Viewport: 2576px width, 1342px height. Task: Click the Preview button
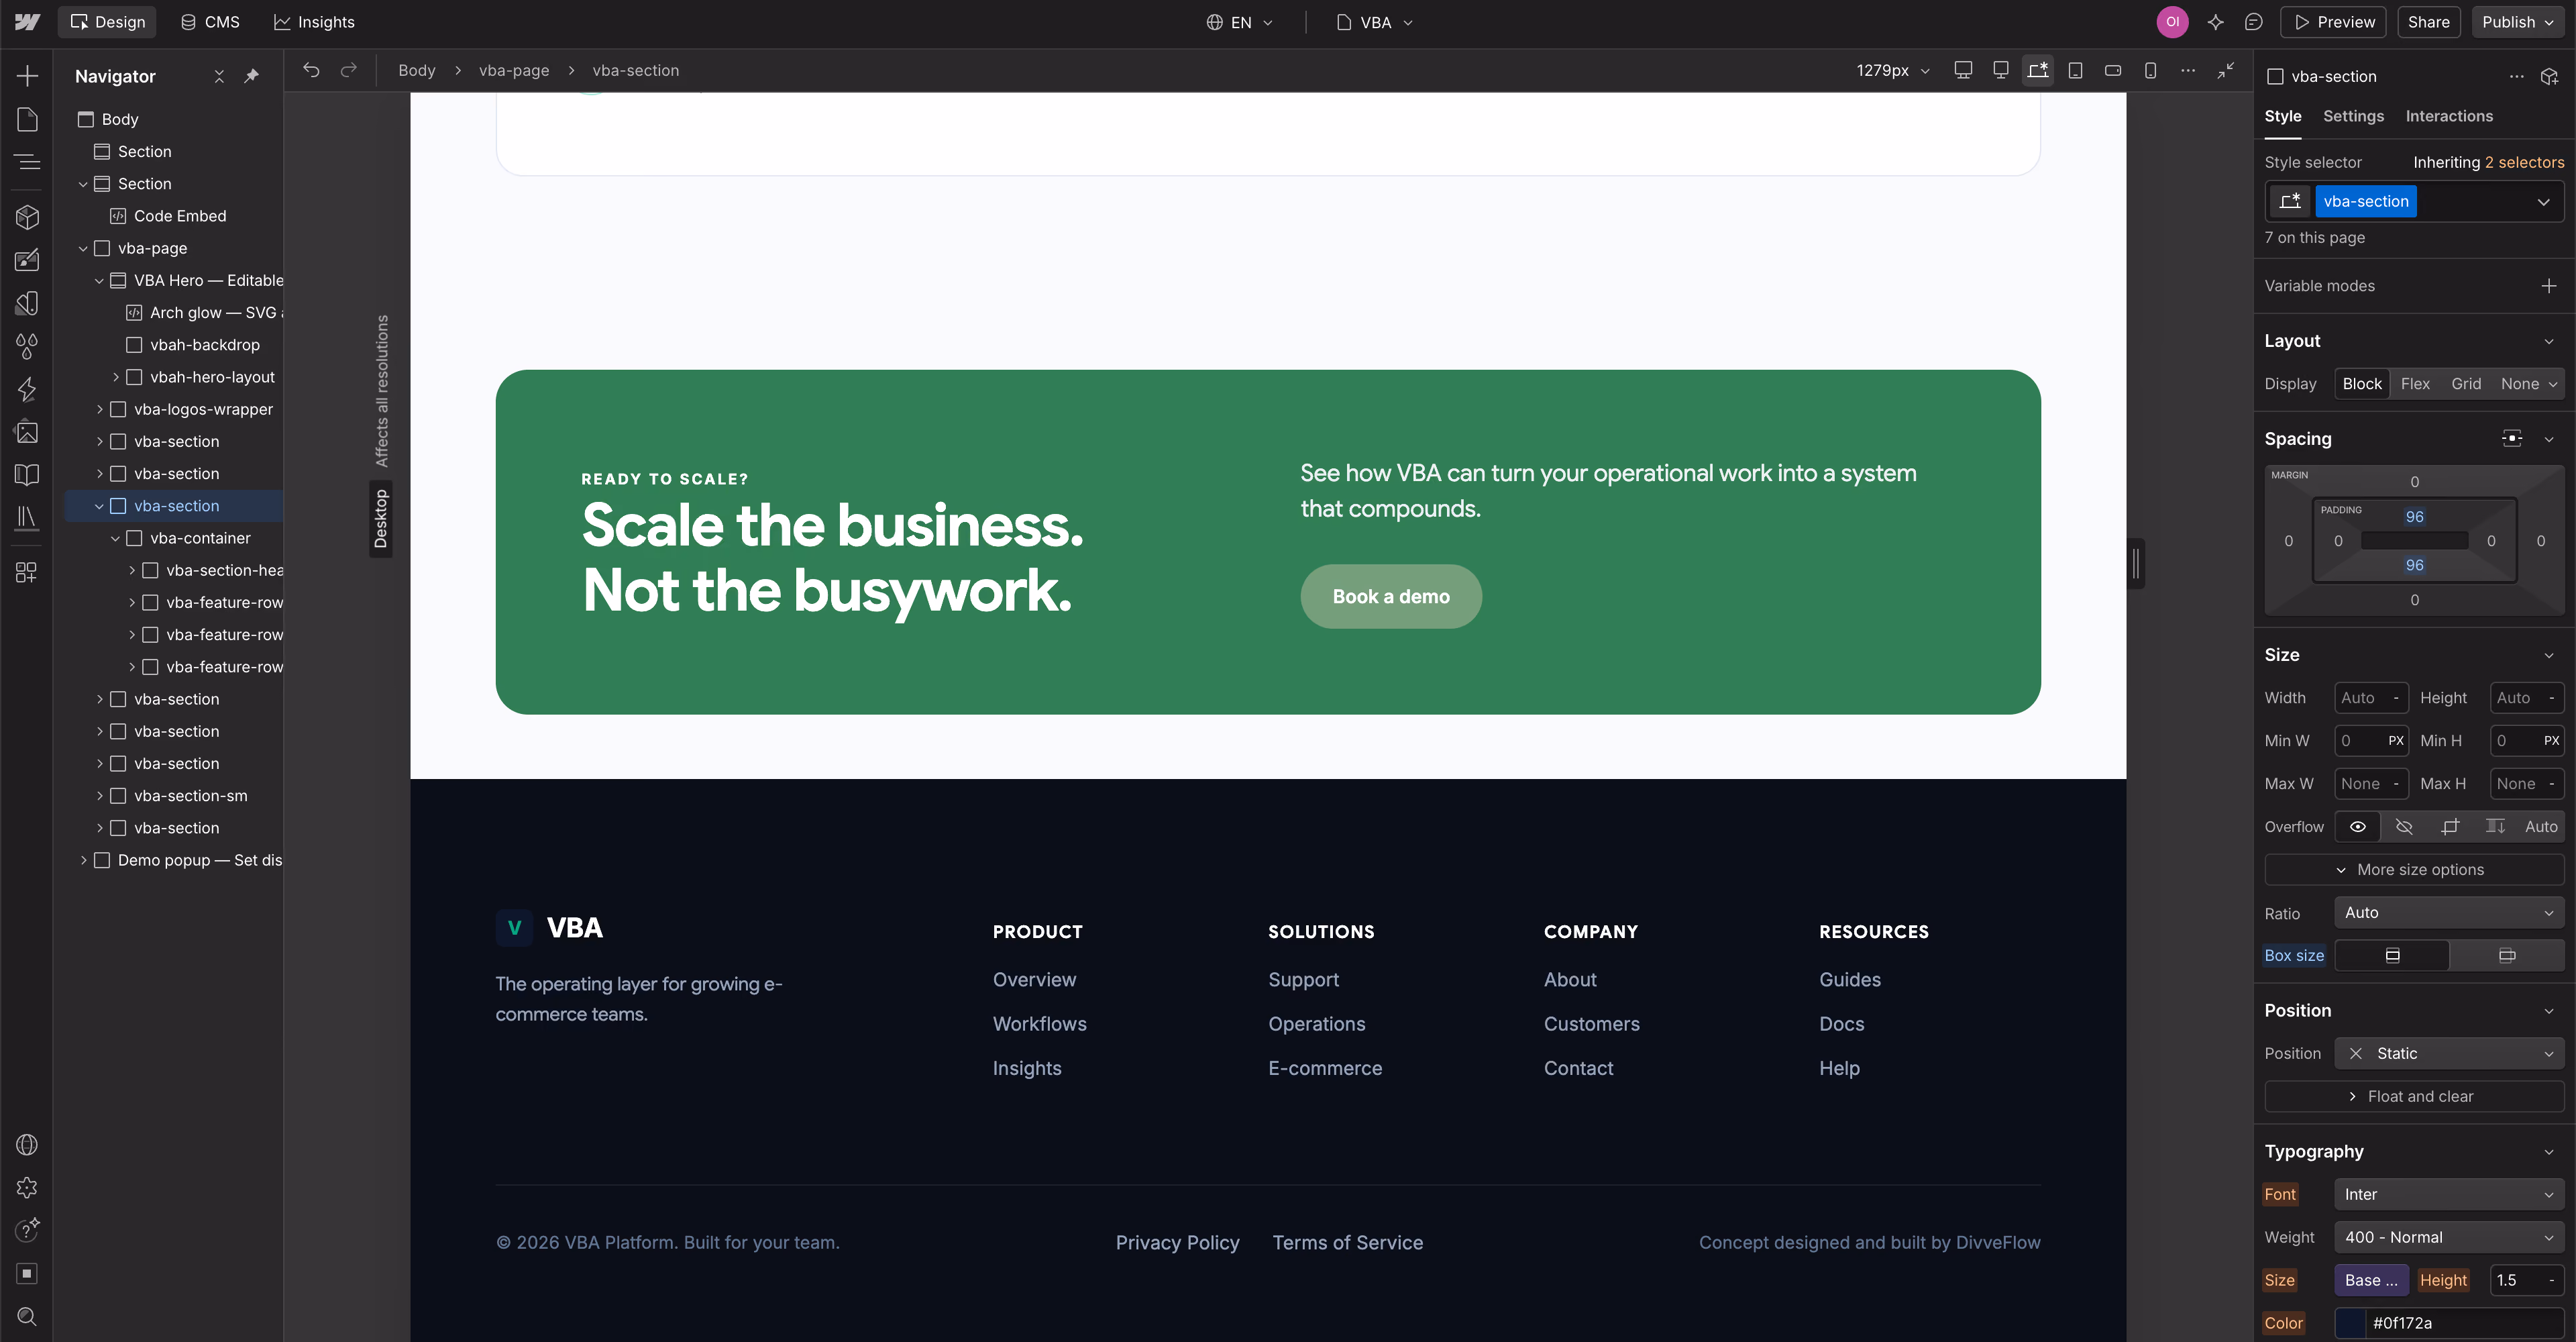pos(2333,22)
